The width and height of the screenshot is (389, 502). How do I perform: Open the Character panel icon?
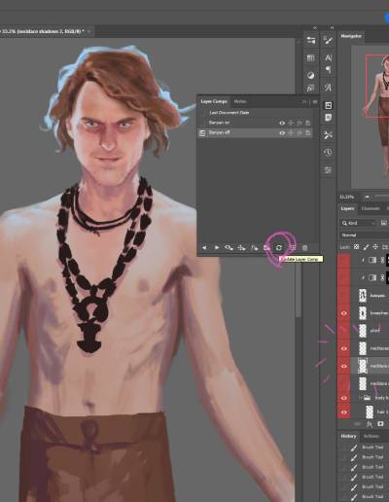328,57
